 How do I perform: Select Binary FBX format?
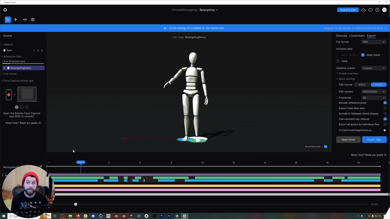coord(378,85)
